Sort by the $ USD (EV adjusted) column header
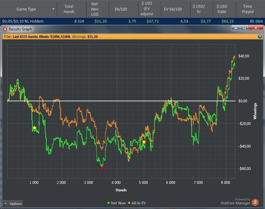Screen dimensions: 265x209 click(x=150, y=9)
